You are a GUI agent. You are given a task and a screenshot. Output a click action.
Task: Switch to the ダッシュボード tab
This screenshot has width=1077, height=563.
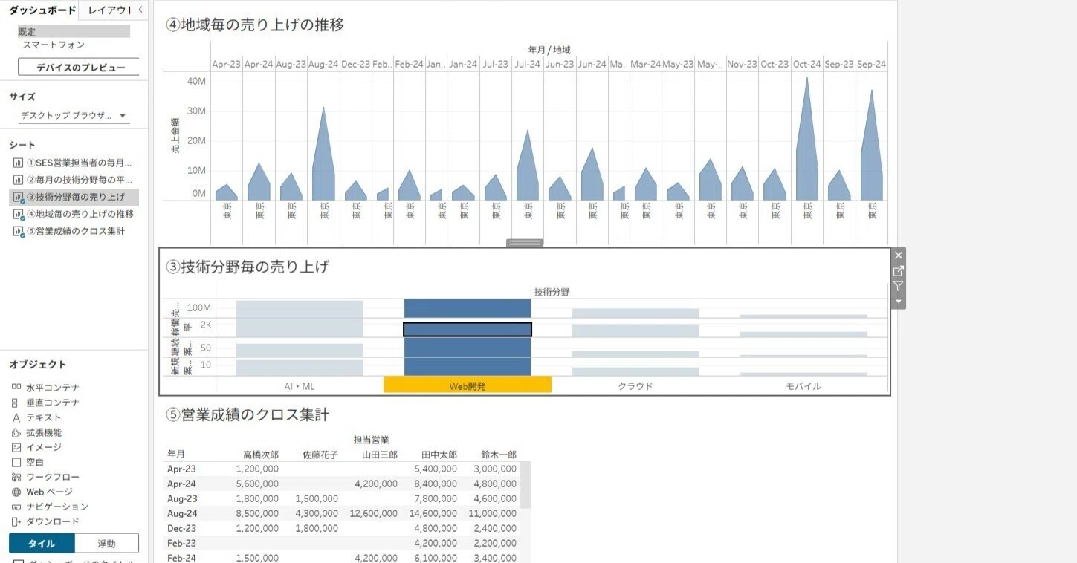pyautogui.click(x=42, y=10)
